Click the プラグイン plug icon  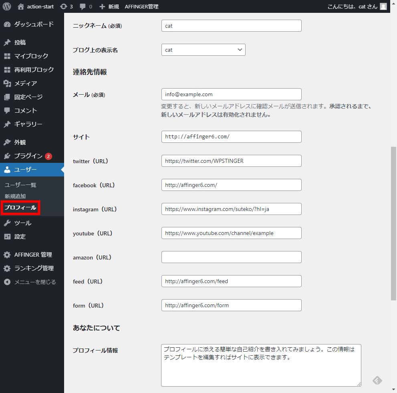[x=7, y=156]
